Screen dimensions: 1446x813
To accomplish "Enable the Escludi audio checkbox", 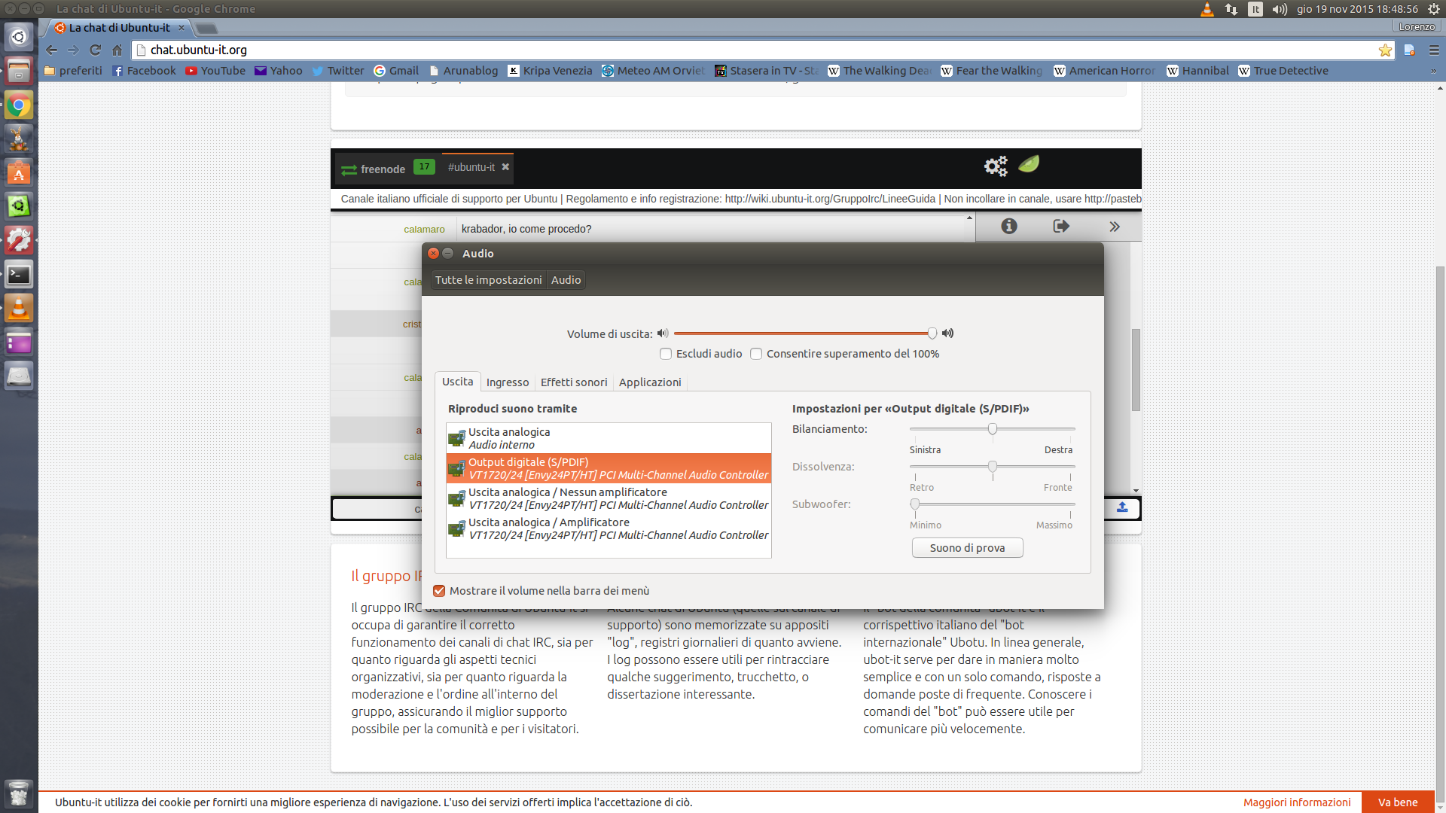I will [x=666, y=354].
